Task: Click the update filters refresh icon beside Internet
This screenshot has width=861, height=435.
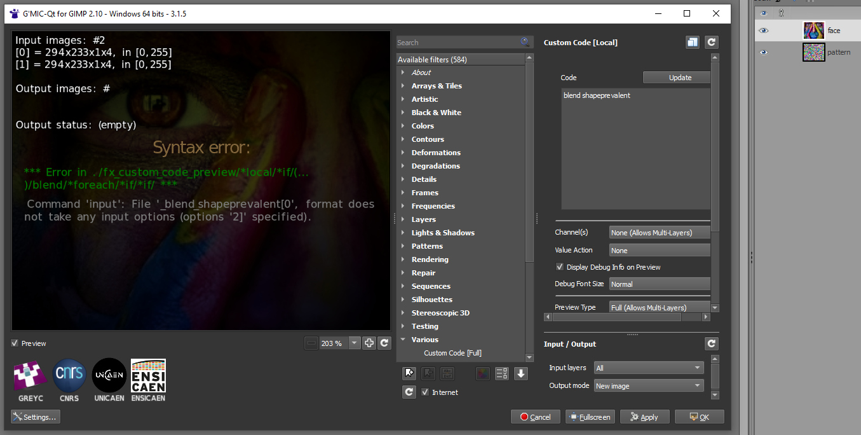Action: pos(409,392)
